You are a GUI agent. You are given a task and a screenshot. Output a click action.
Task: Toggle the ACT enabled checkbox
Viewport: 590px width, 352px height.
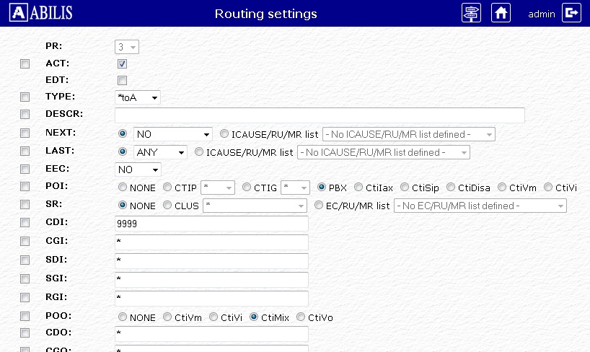coord(123,63)
